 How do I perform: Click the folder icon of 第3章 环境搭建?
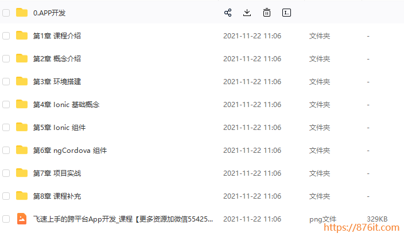pos(22,81)
